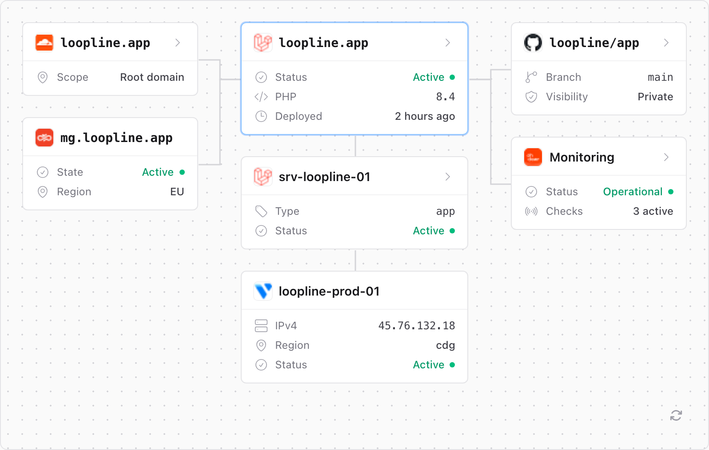
Task: Click the 'app' type value
Action: click(x=446, y=212)
